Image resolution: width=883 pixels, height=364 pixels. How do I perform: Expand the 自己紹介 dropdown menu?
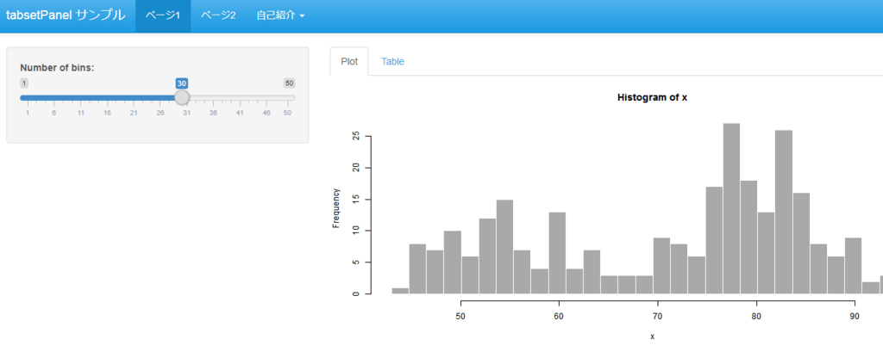280,15
